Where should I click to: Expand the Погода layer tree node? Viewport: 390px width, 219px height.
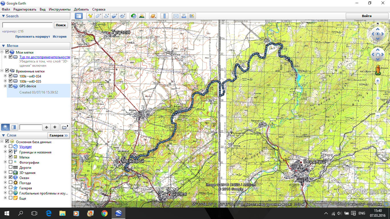coord(5,183)
